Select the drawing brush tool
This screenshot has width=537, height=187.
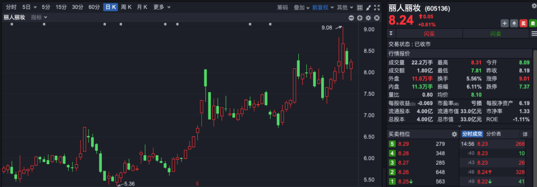pyautogui.click(x=368, y=7)
